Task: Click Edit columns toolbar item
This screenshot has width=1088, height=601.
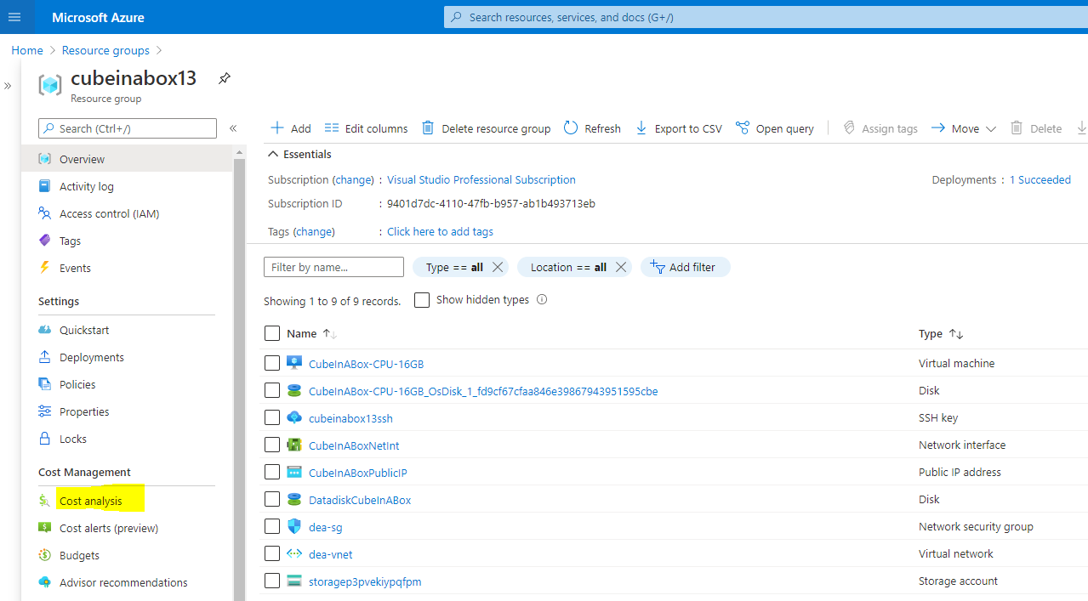Action: (366, 128)
